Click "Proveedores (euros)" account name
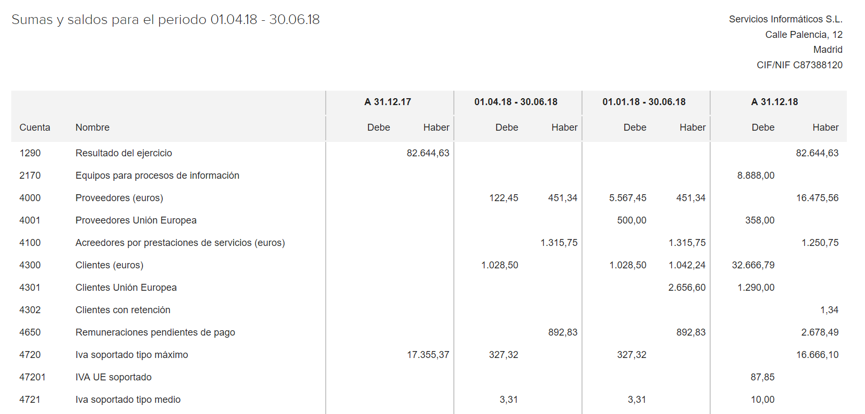Image resolution: width=865 pixels, height=414 pixels. (120, 198)
